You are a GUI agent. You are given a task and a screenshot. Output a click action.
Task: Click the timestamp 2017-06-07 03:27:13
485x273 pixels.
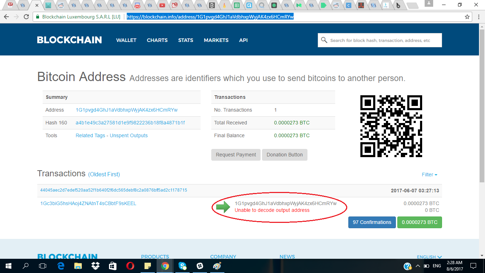[415, 191]
